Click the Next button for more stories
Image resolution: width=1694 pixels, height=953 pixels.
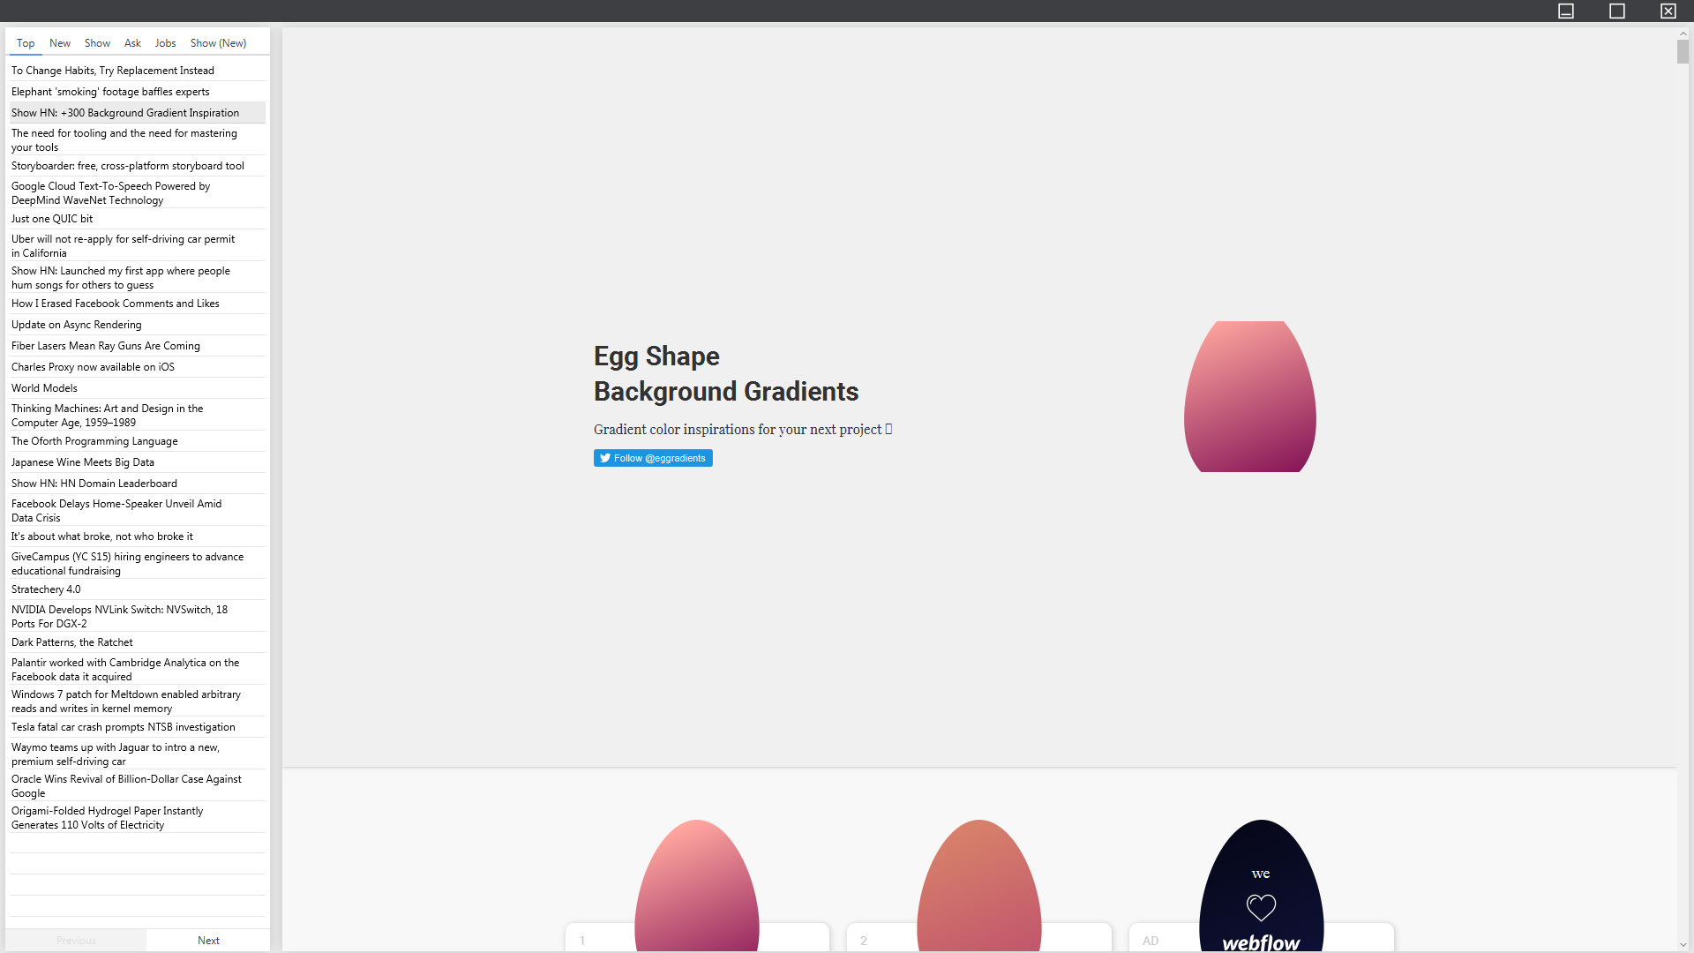point(208,940)
